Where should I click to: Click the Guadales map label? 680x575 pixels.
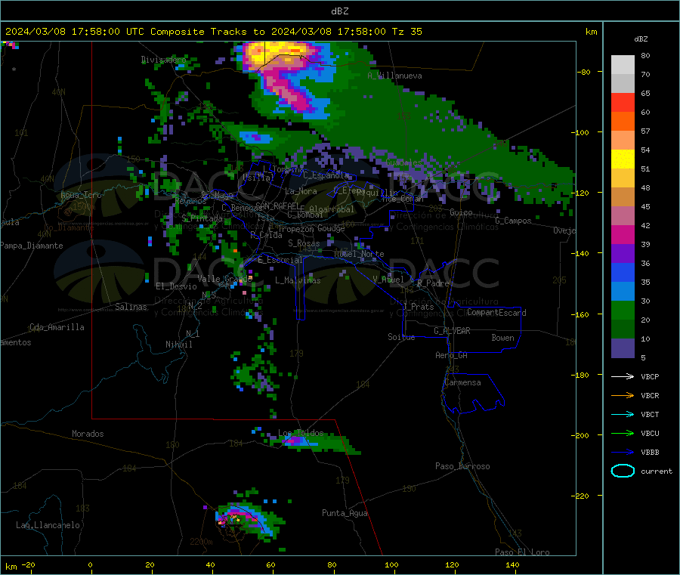click(403, 162)
